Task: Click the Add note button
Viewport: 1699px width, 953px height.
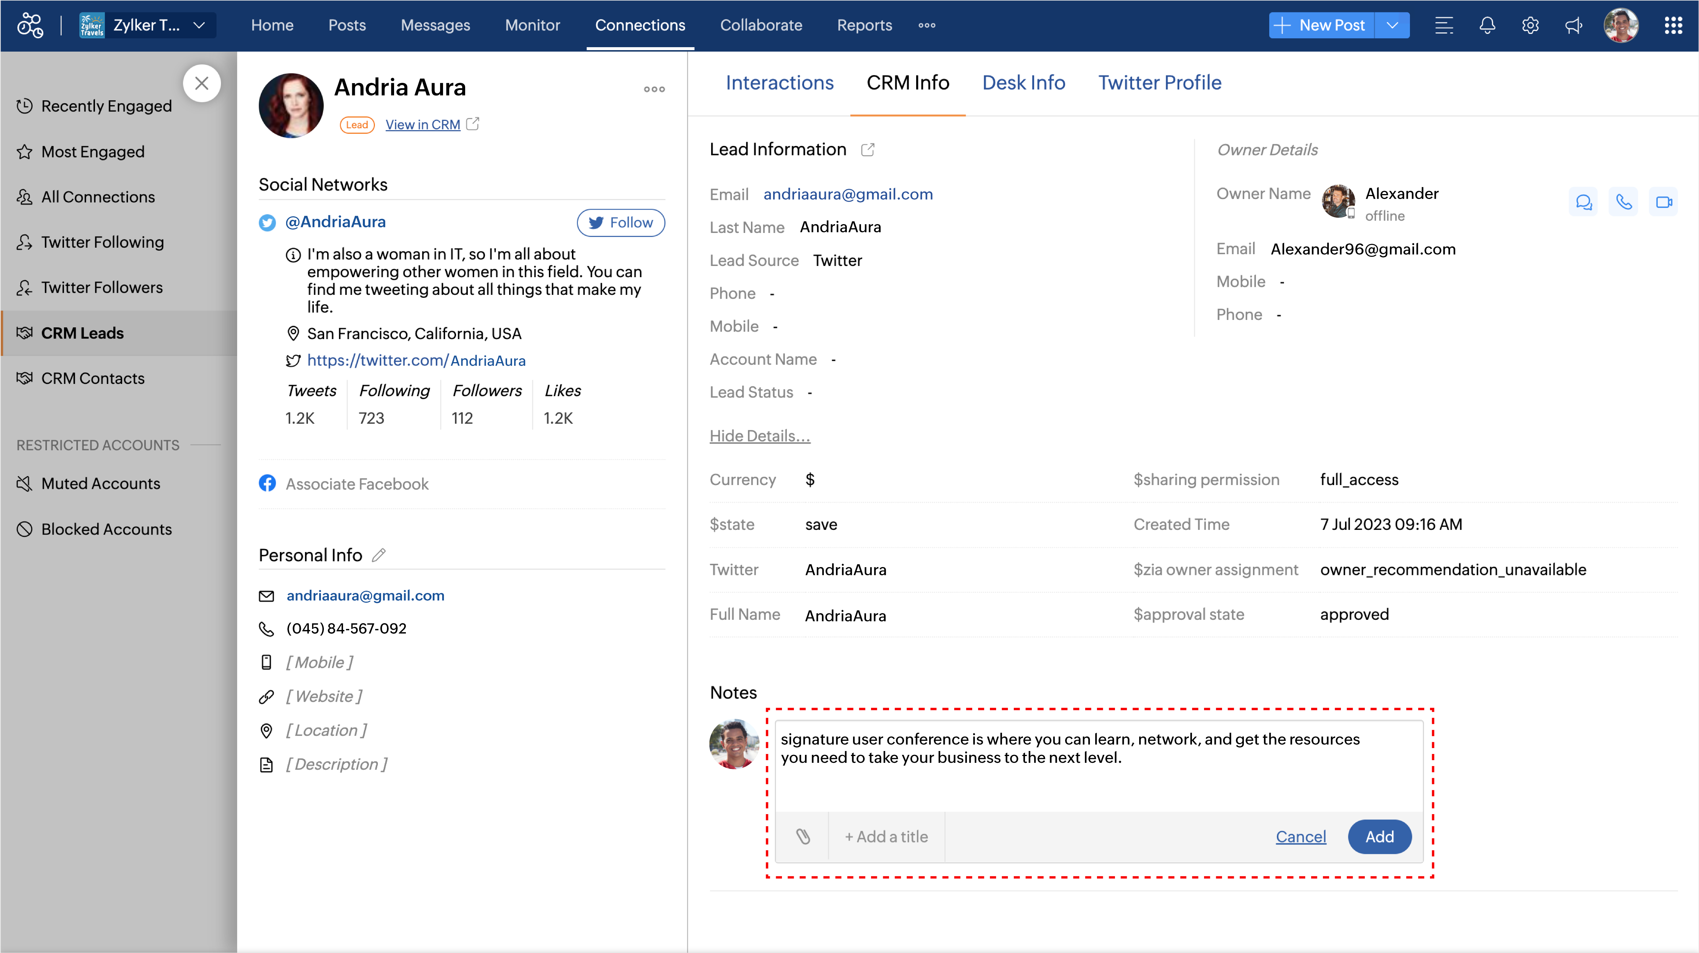Action: tap(1379, 836)
